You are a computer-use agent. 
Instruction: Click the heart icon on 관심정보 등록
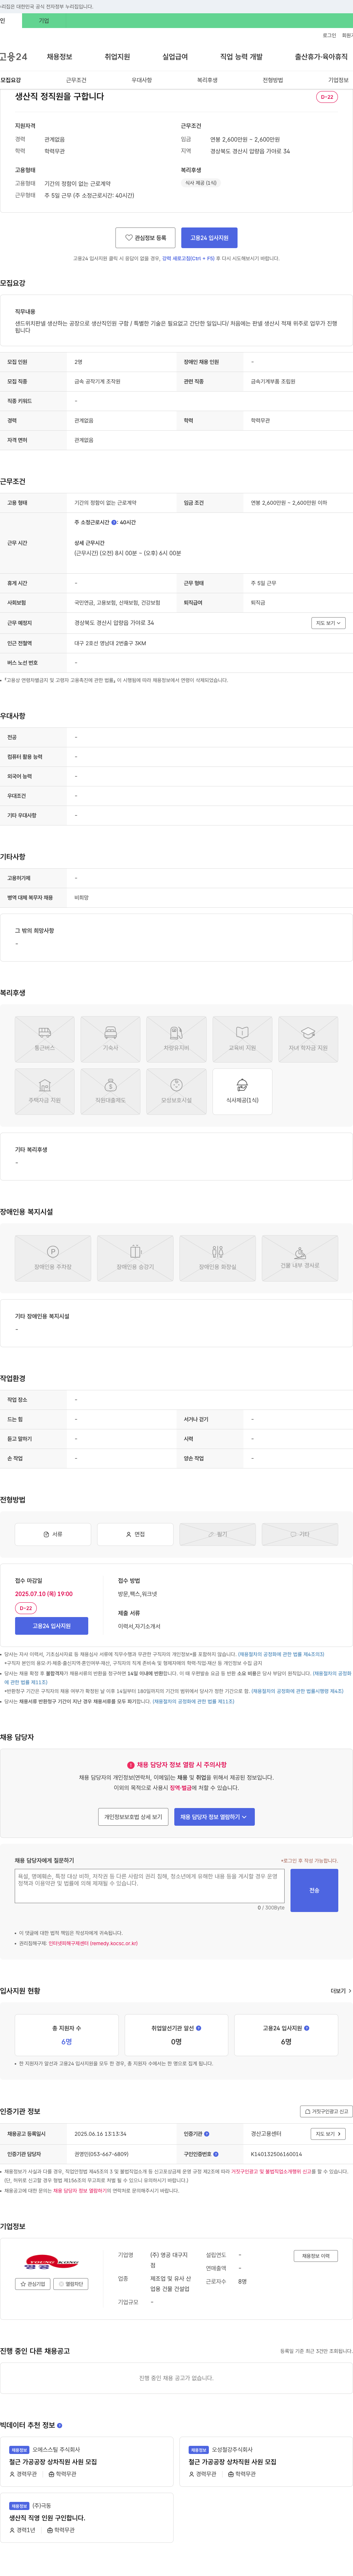(x=129, y=238)
